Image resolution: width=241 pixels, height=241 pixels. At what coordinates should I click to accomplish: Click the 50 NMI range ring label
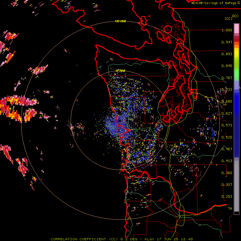[x=120, y=71]
